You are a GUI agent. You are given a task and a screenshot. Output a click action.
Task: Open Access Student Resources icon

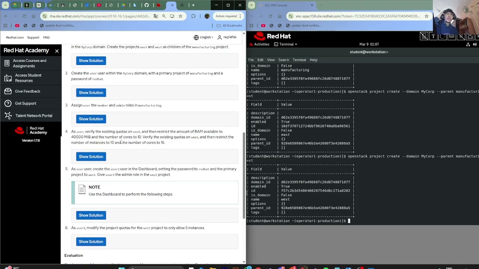[8, 78]
